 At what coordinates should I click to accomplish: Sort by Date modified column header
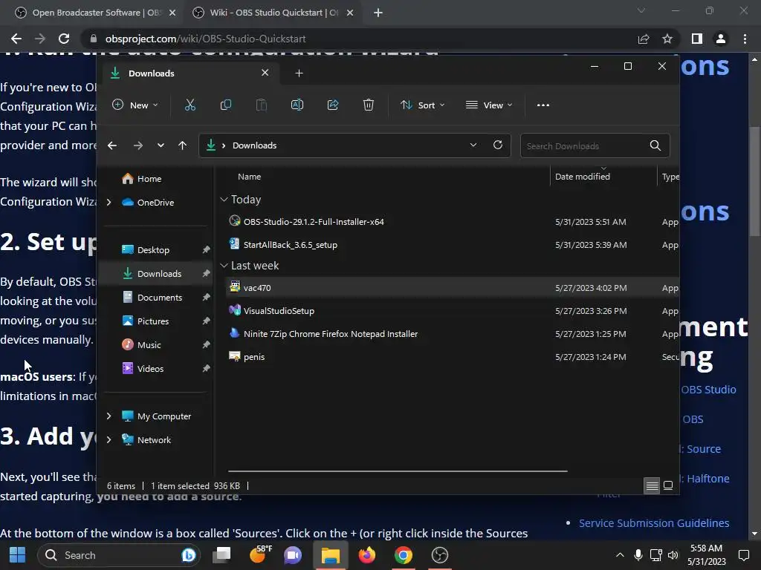(583, 177)
